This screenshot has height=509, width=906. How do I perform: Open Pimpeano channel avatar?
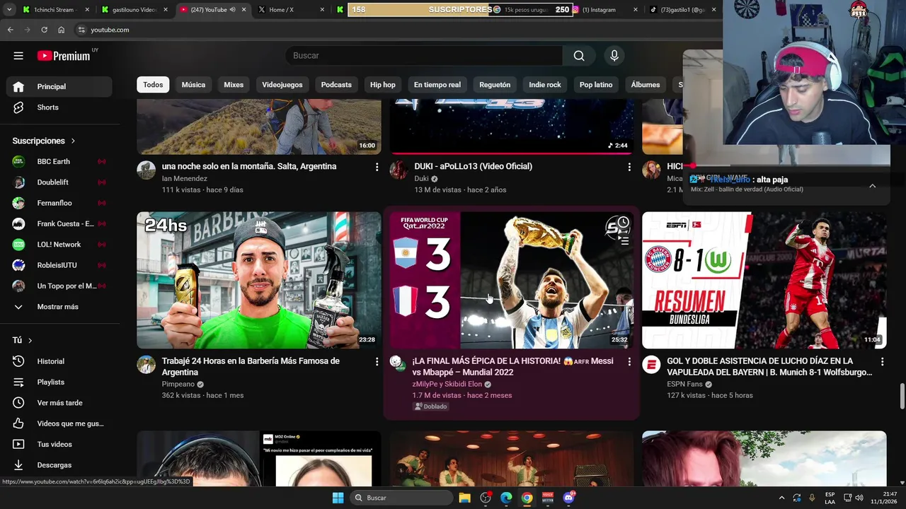pos(147,364)
